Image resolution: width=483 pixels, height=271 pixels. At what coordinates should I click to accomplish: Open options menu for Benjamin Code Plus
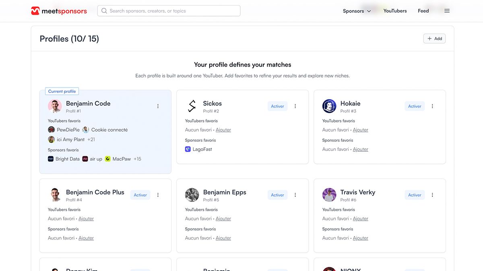pos(158,195)
